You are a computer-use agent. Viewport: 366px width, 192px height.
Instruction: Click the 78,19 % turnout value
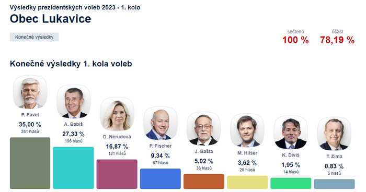tap(337, 40)
